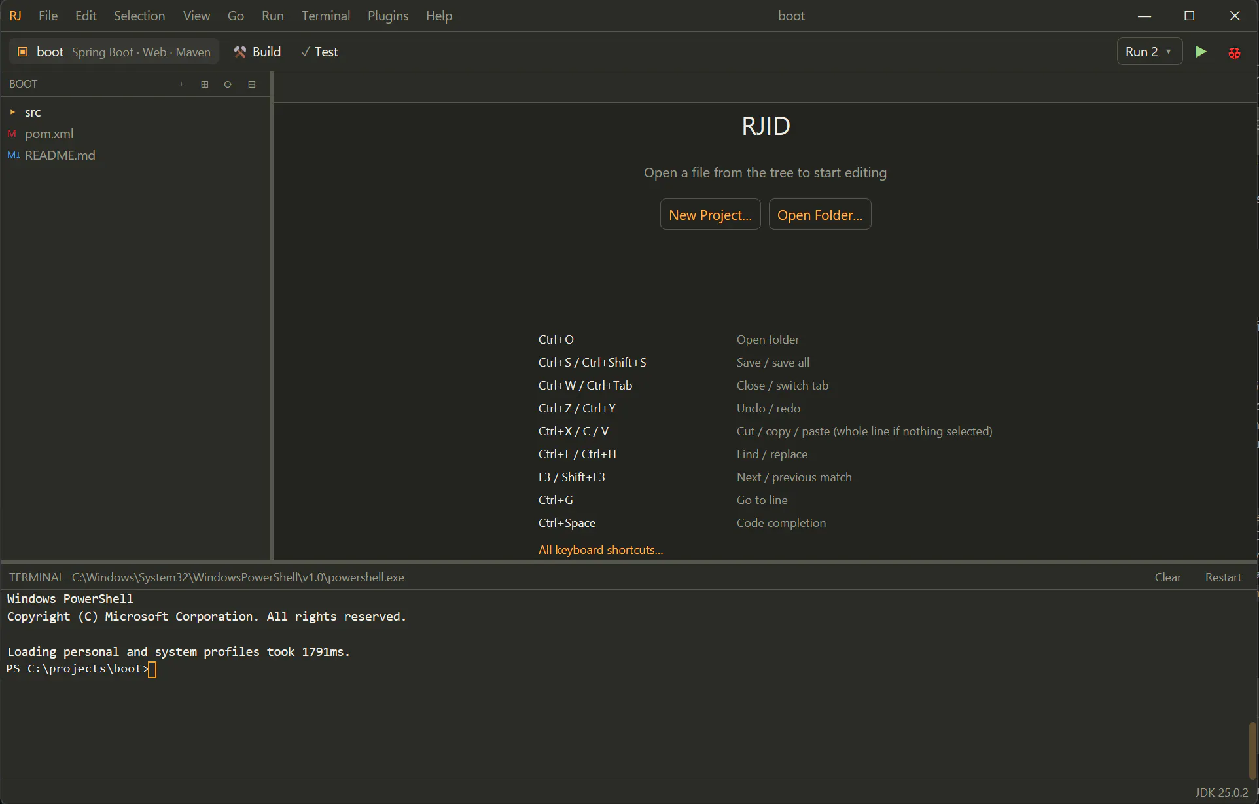The image size is (1259, 804).
Task: Click the powershell.exe path text
Action: point(238,577)
